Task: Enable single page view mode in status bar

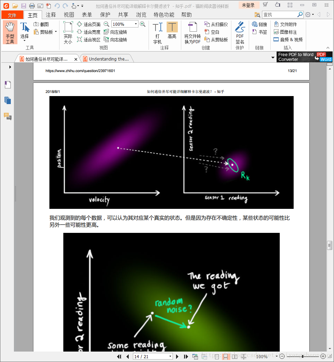Action: point(217,357)
